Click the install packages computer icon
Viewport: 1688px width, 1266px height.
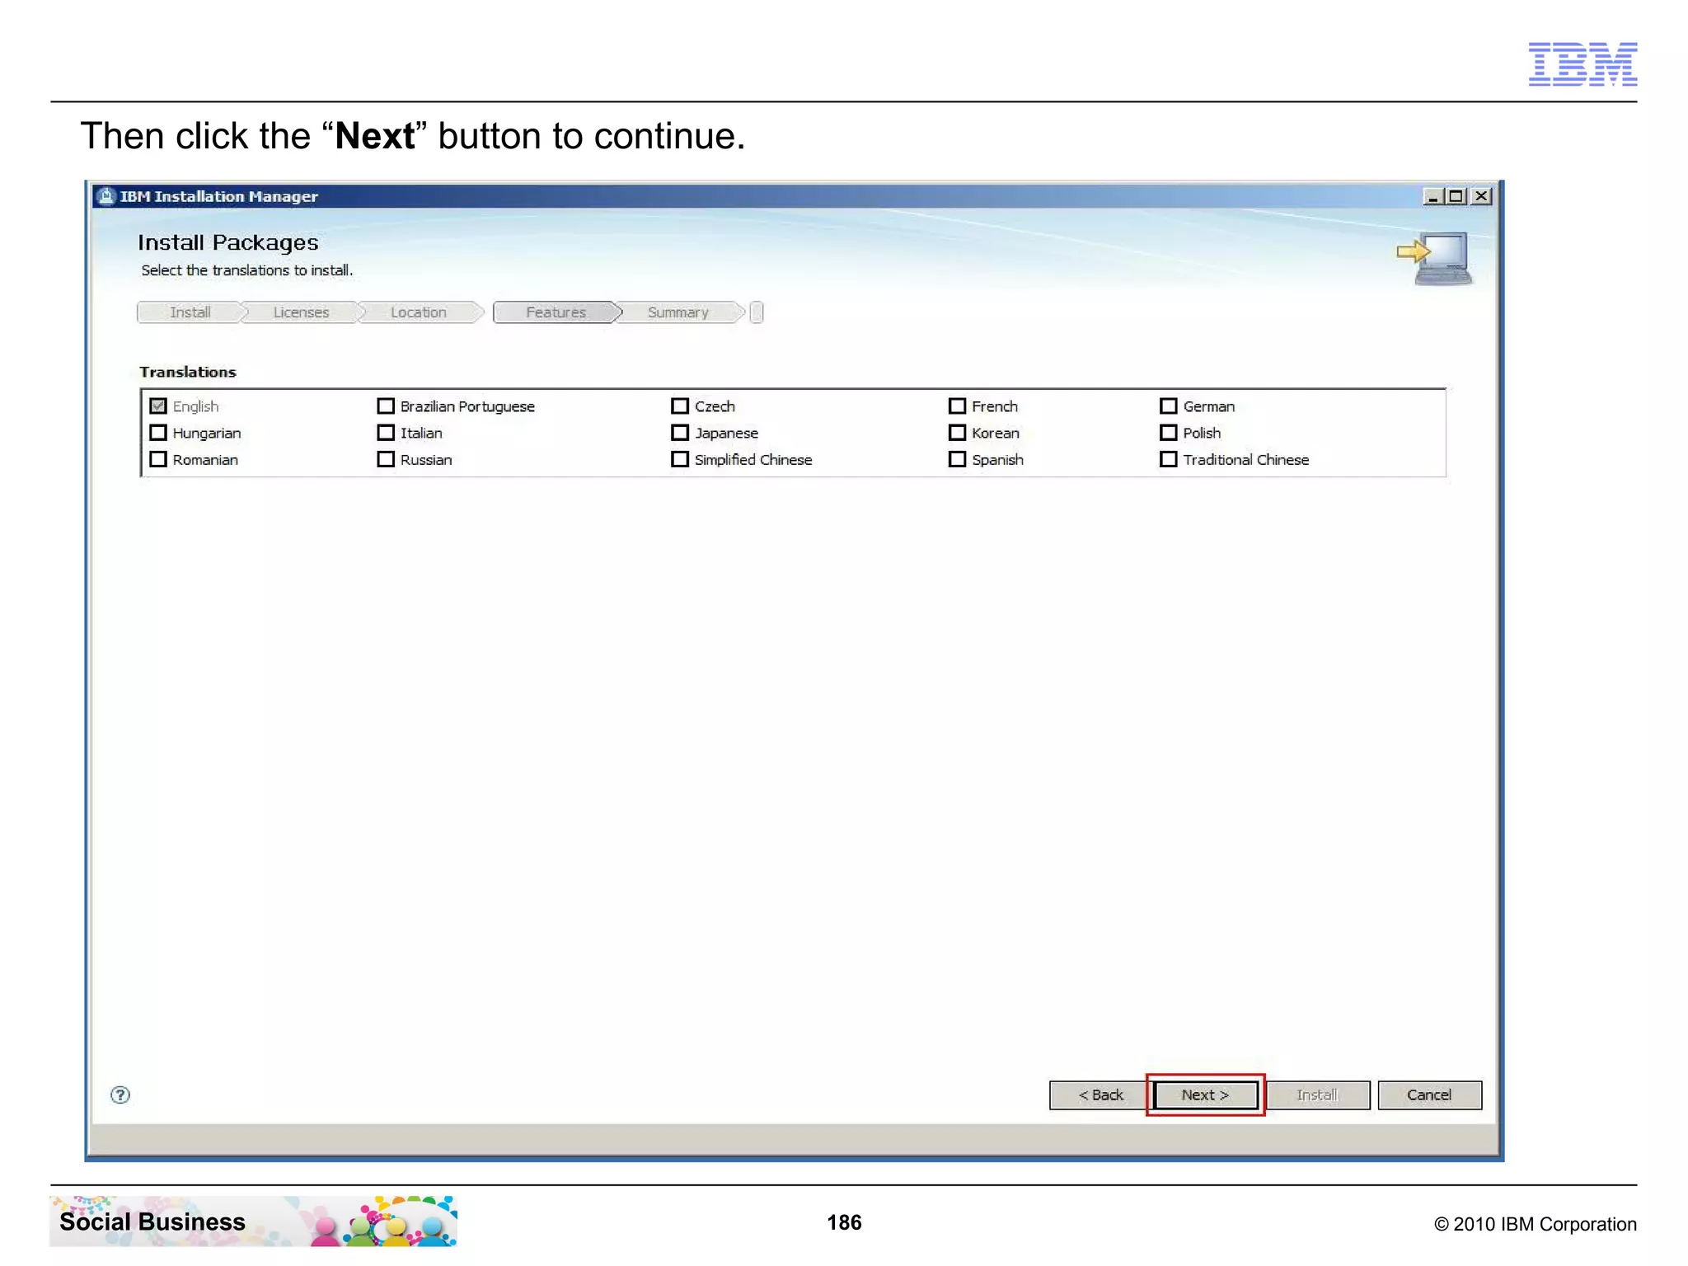pyautogui.click(x=1436, y=258)
